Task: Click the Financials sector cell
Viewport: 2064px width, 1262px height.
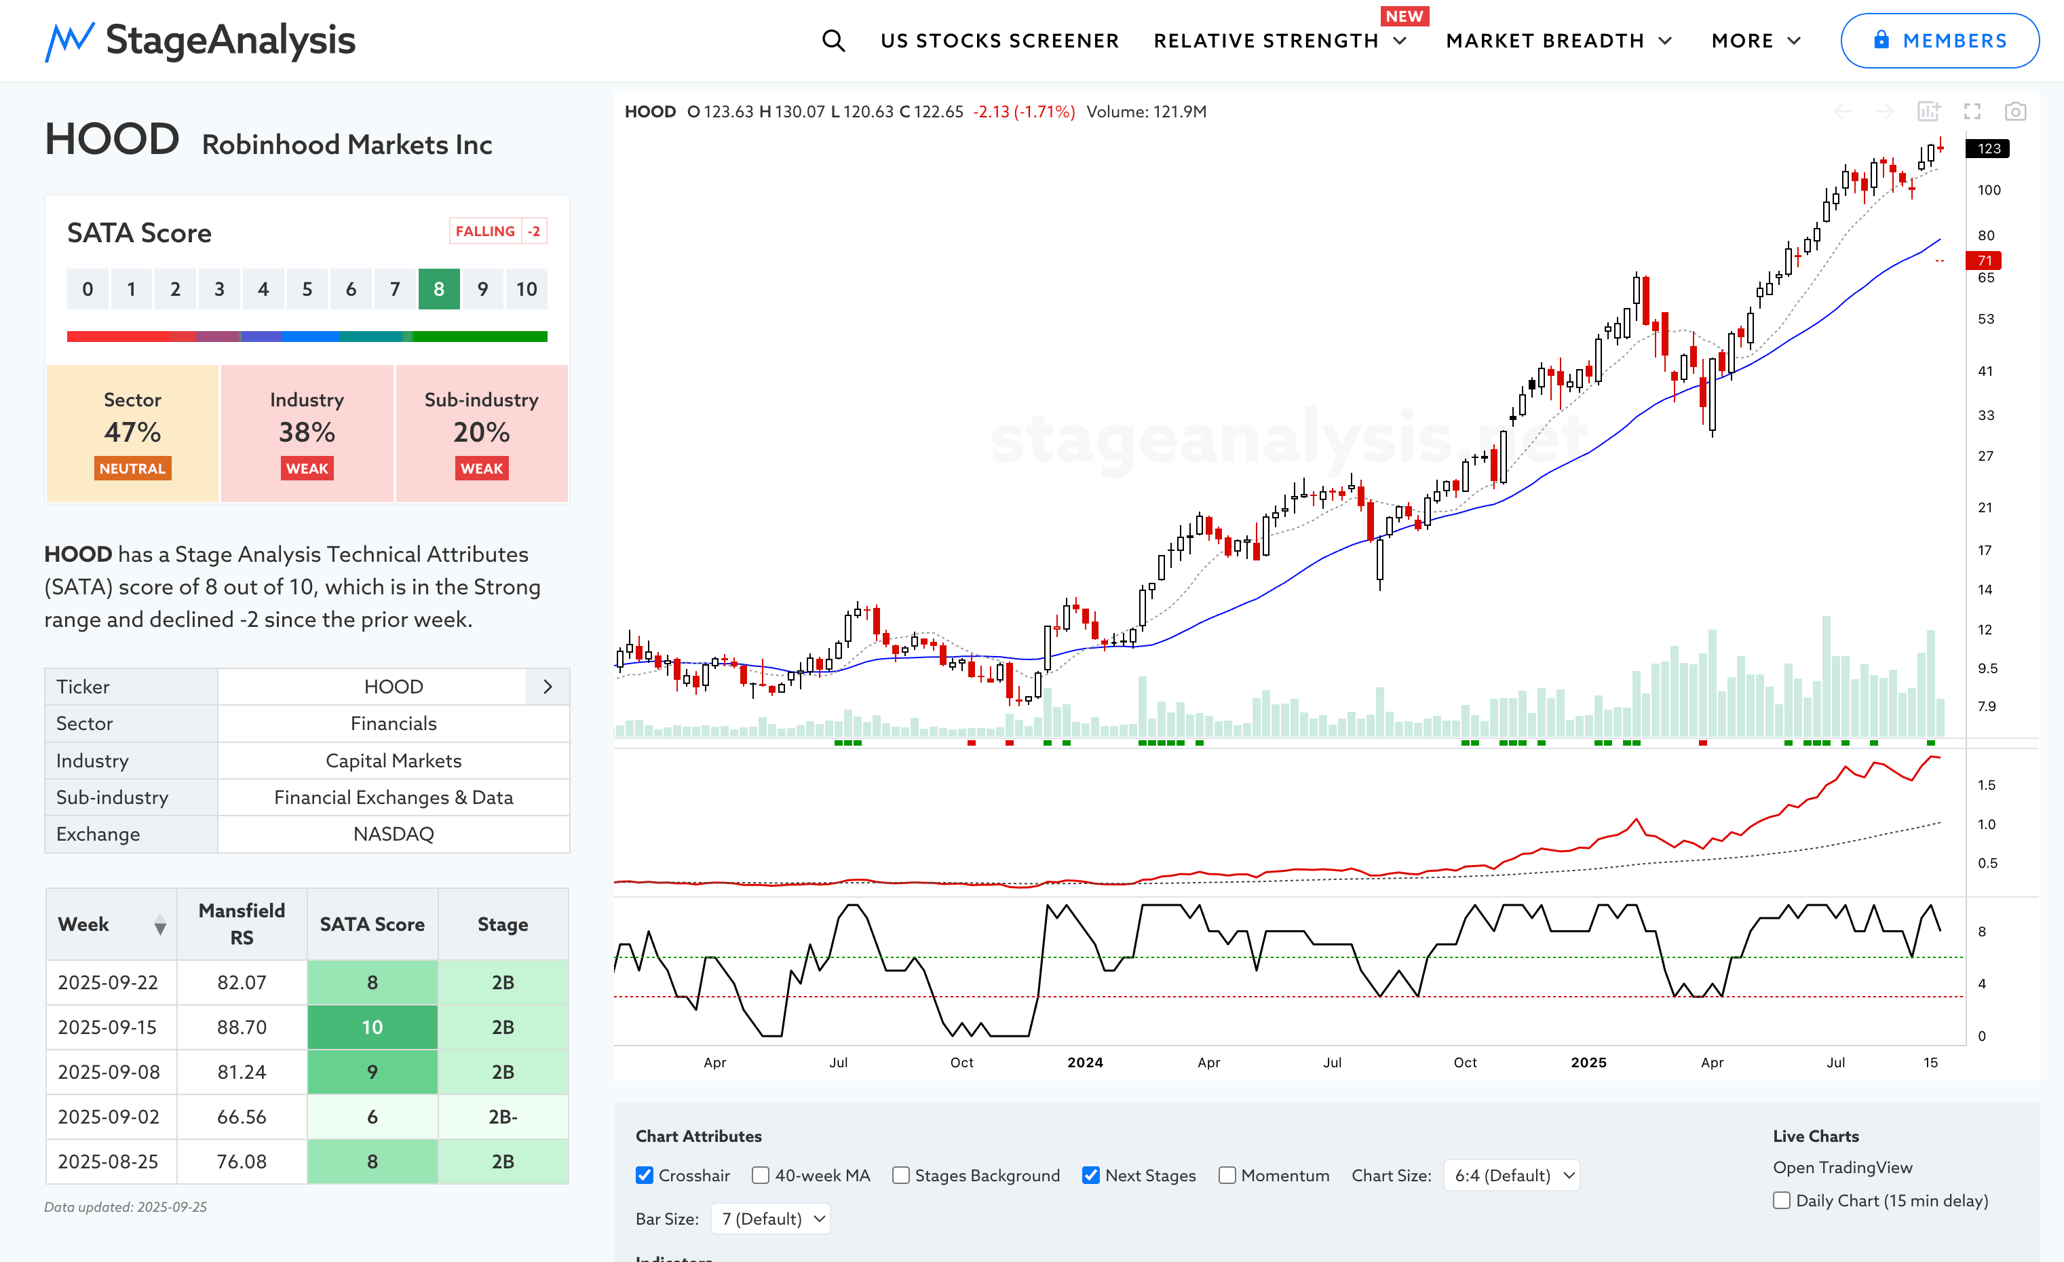Action: [394, 723]
